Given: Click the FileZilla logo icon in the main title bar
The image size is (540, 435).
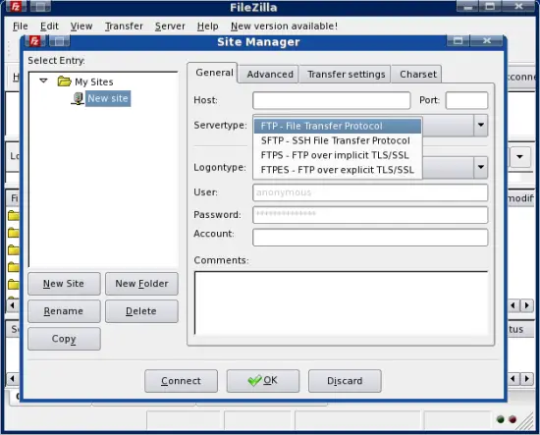Looking at the screenshot, I should click(16, 6).
